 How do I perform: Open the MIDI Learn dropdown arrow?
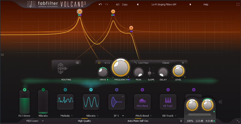[43, 121]
